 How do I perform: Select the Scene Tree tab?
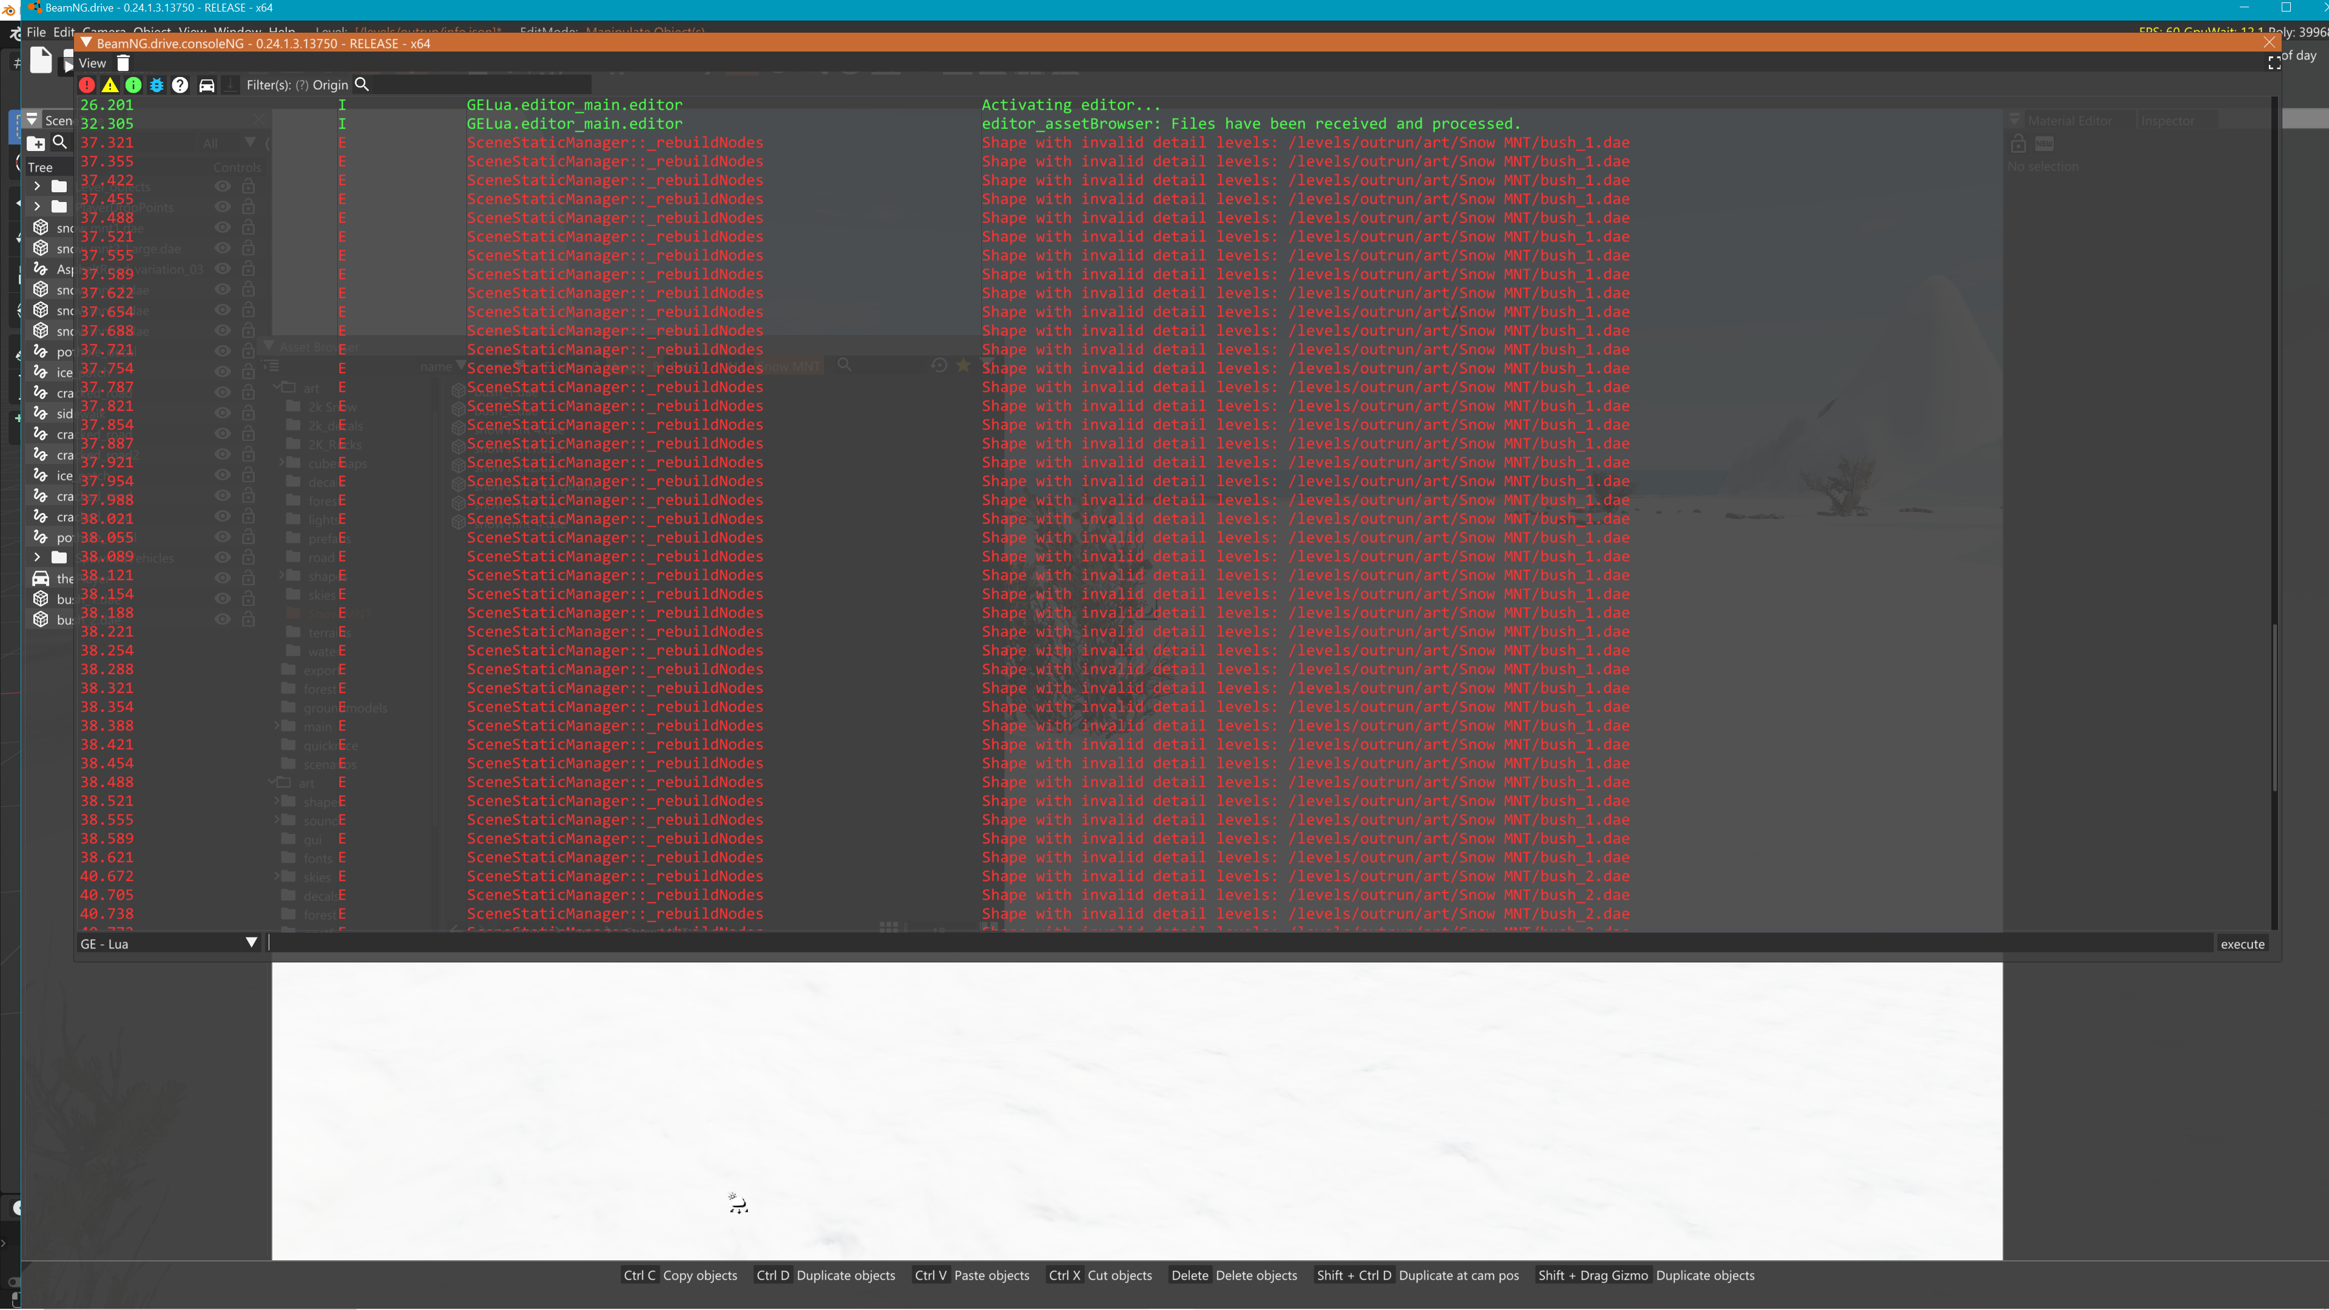58,120
